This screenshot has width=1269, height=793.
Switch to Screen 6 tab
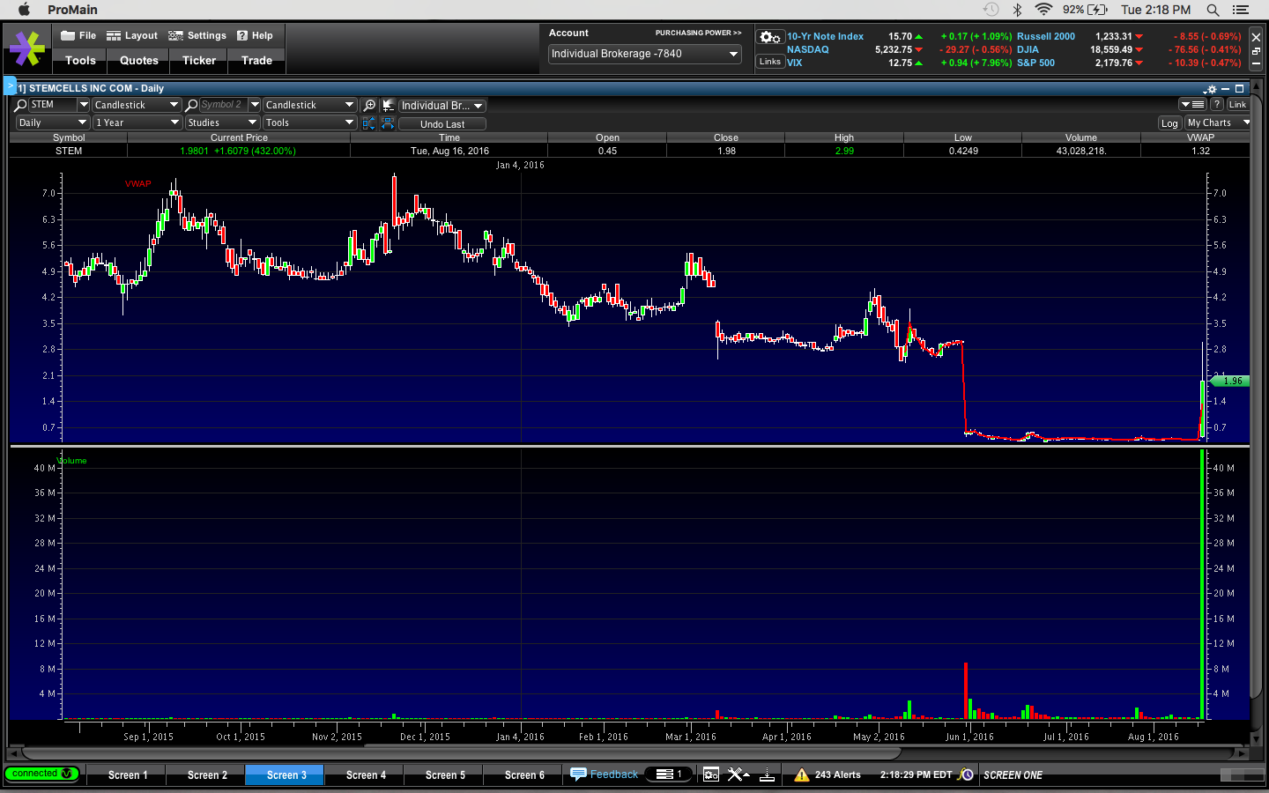(x=524, y=775)
